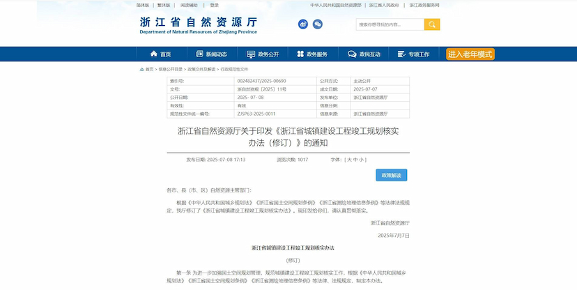Open the 政务服务 navigation tab
The height and width of the screenshot is (290, 577).
(x=313, y=54)
